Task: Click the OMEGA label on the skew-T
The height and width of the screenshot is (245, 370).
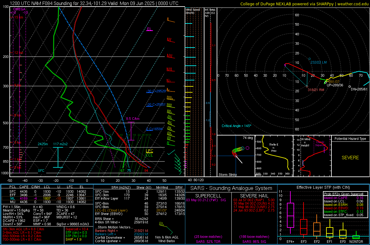Action: (19, 9)
